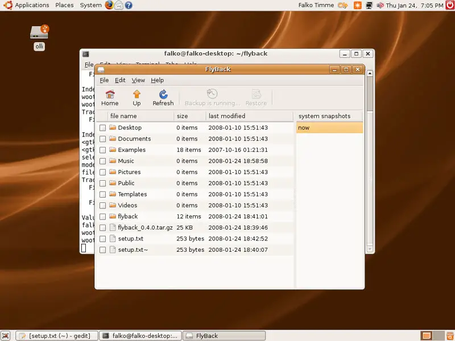Click the 'Backup is running...' toolbar icon
This screenshot has width=455, height=341.
[x=212, y=94]
